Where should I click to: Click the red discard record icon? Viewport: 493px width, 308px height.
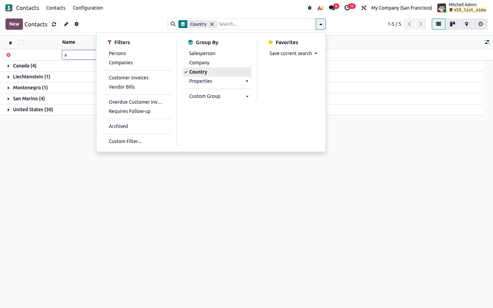coord(9,55)
